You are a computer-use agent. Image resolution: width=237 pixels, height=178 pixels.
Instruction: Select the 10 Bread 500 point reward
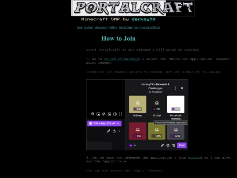point(137,104)
